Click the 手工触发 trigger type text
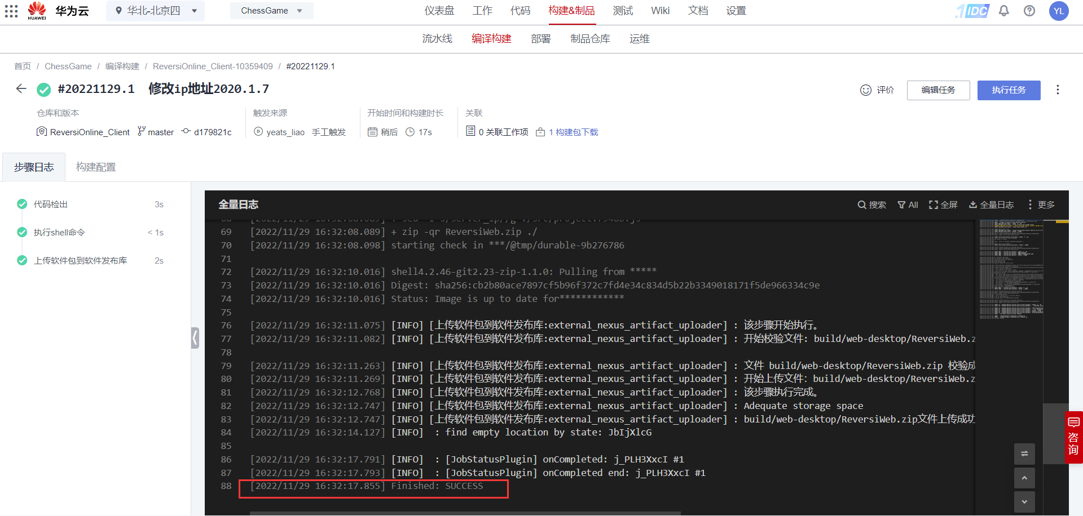The image size is (1083, 516). [x=329, y=132]
